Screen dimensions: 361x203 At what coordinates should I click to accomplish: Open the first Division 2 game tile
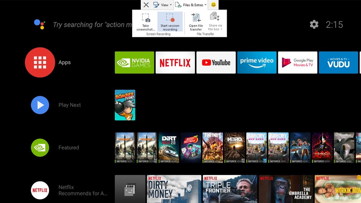tap(125, 148)
